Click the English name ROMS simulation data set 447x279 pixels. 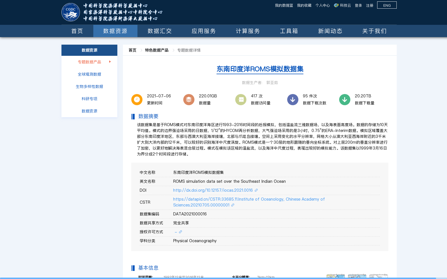229,181
